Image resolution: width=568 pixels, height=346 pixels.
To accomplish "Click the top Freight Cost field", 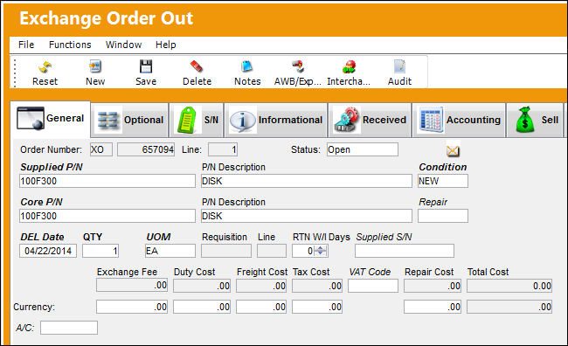I will (x=261, y=286).
